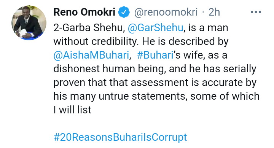274x148 pixels.
Task: Click the phrase 'proven that that assessment'
Action: click(121, 83)
